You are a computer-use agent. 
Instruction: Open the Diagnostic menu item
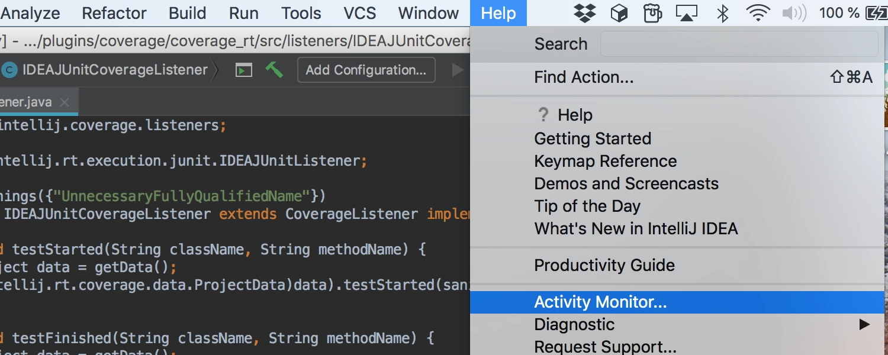point(677,324)
